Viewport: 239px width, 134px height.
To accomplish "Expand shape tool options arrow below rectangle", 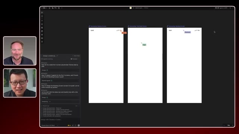I will coord(42,18).
